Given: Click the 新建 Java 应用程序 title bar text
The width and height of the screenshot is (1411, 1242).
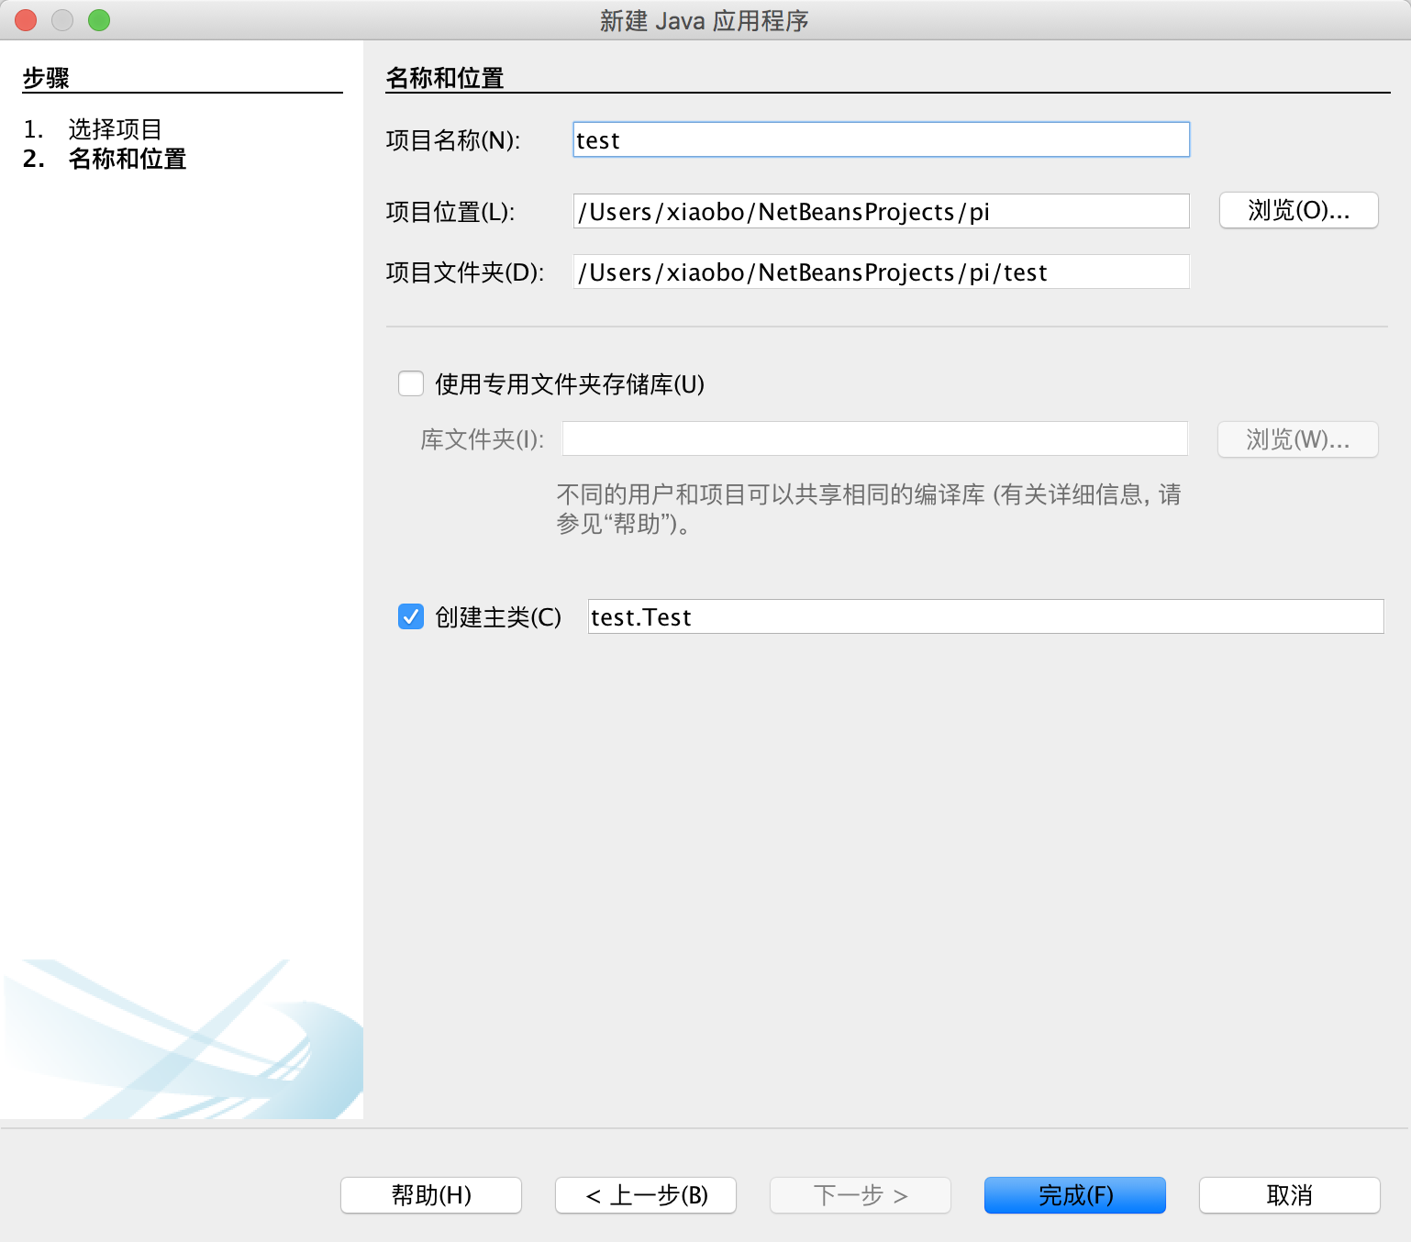Looking at the screenshot, I should point(705,20).
